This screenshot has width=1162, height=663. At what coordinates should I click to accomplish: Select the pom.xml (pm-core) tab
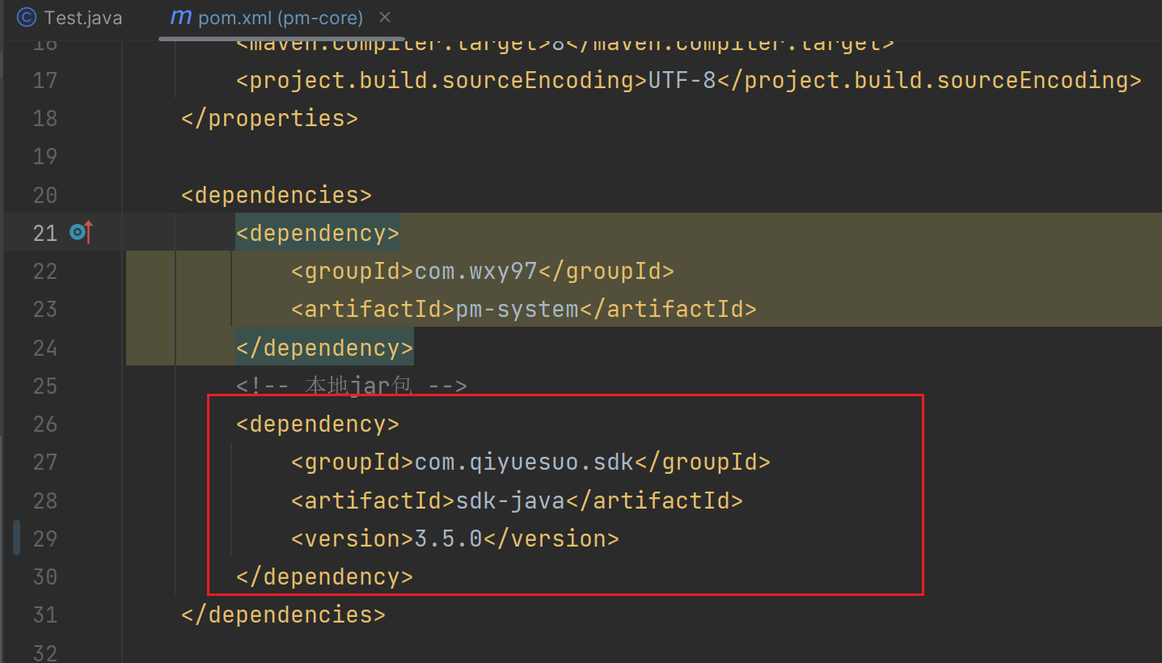(x=280, y=18)
